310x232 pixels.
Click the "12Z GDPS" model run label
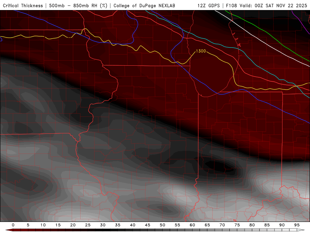point(208,6)
